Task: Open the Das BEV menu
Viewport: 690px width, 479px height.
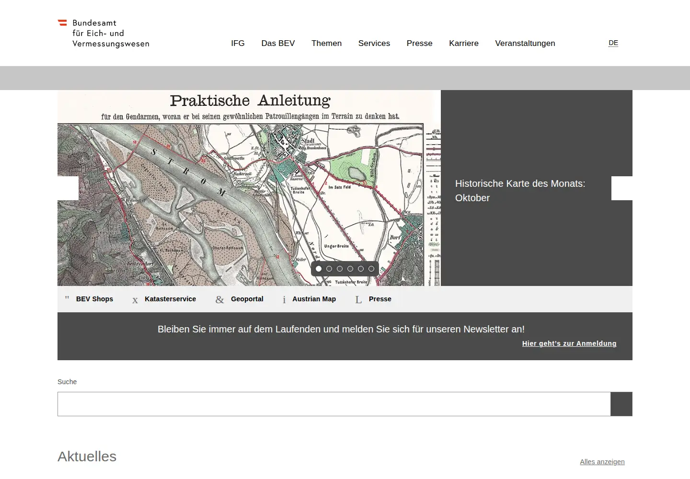Action: (278, 43)
